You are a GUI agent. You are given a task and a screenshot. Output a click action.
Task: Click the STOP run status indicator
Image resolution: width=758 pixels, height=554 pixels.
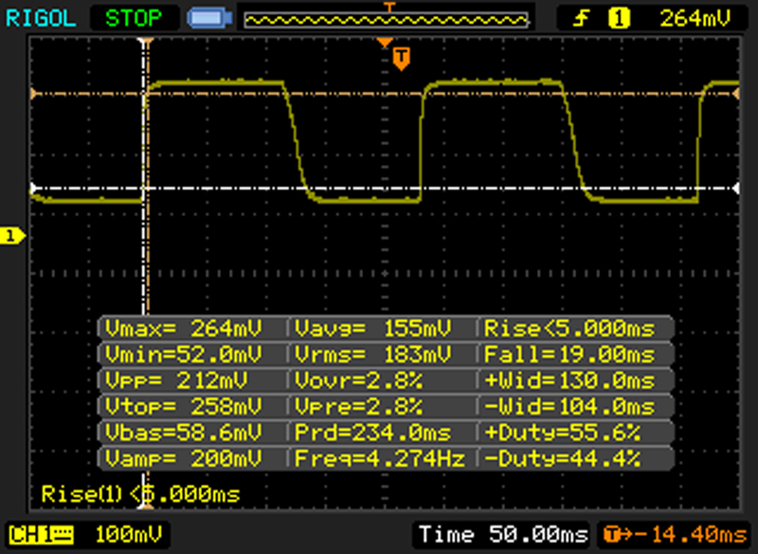(134, 18)
